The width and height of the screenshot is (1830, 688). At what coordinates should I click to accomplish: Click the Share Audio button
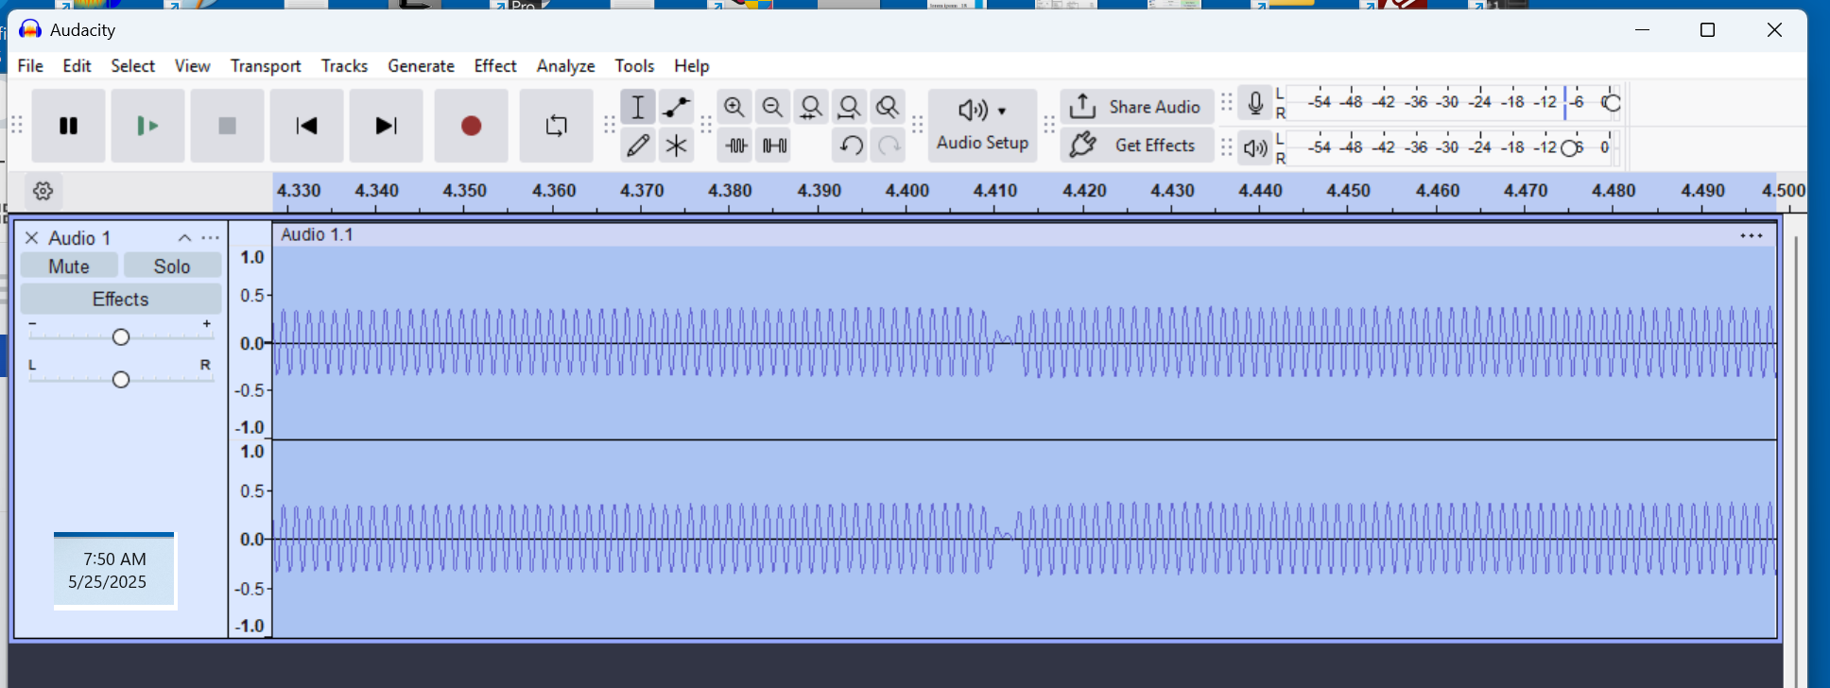tap(1137, 107)
